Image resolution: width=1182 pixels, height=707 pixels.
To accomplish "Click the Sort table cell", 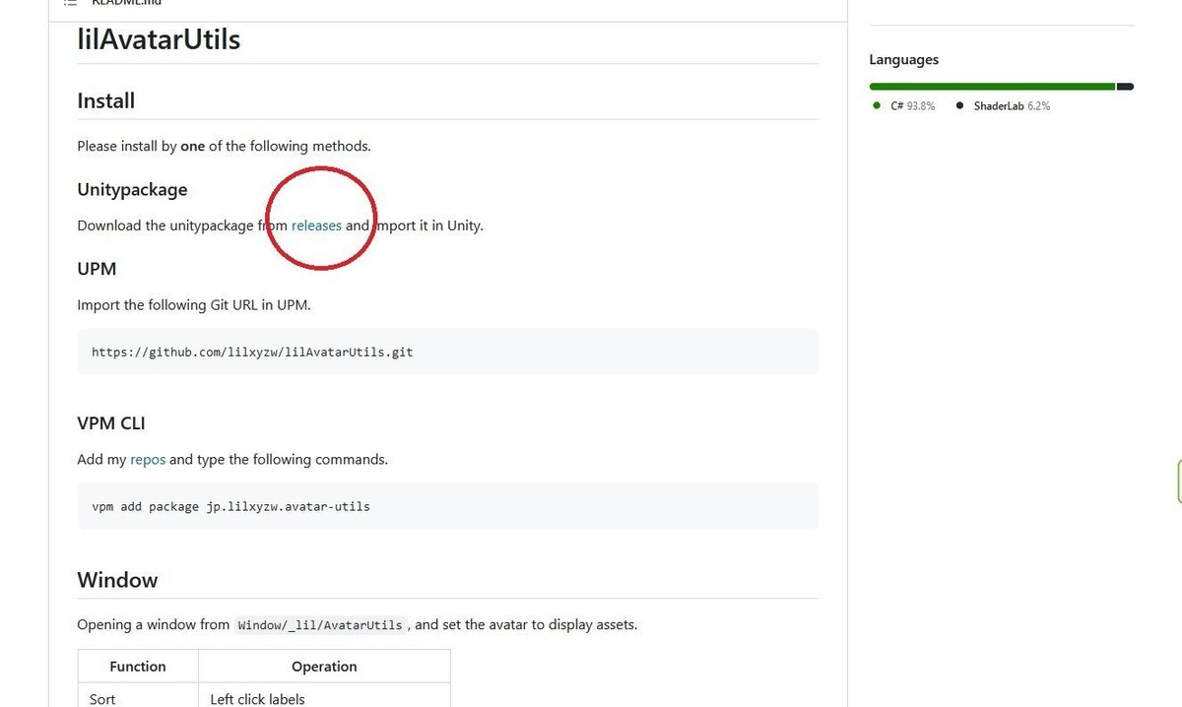I will point(138,695).
